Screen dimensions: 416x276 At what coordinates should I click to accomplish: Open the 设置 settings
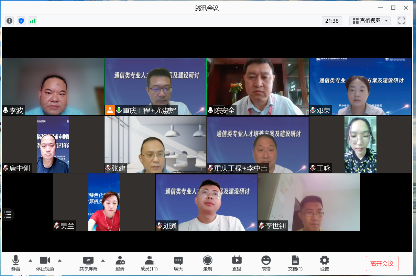324,263
